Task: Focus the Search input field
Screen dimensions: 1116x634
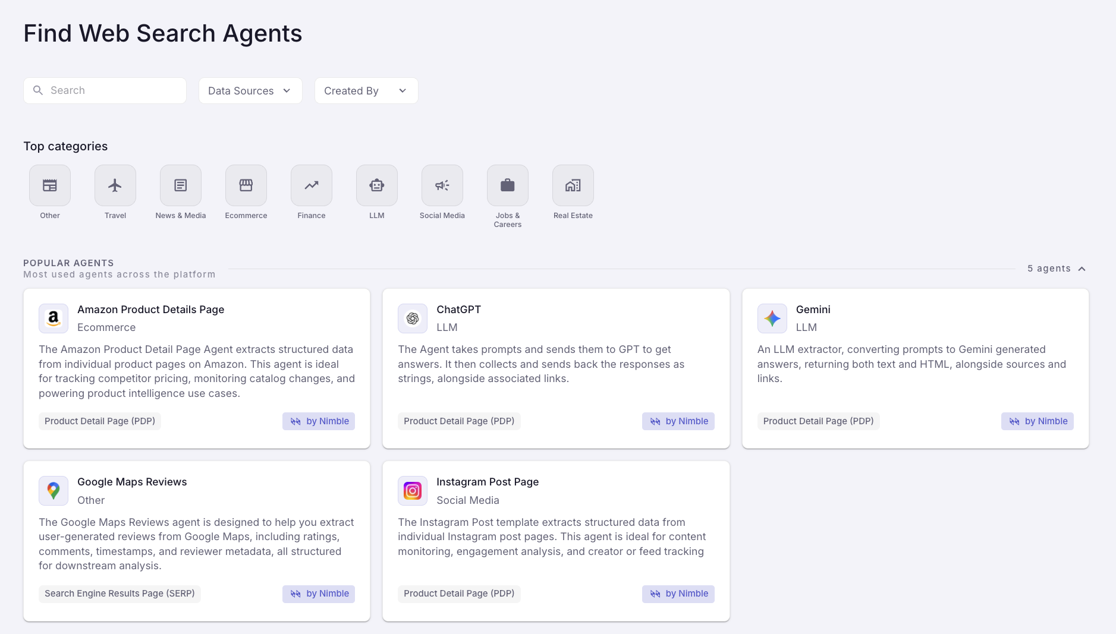Action: 105,90
